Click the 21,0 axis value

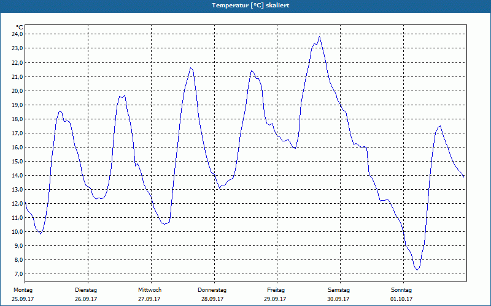point(17,76)
